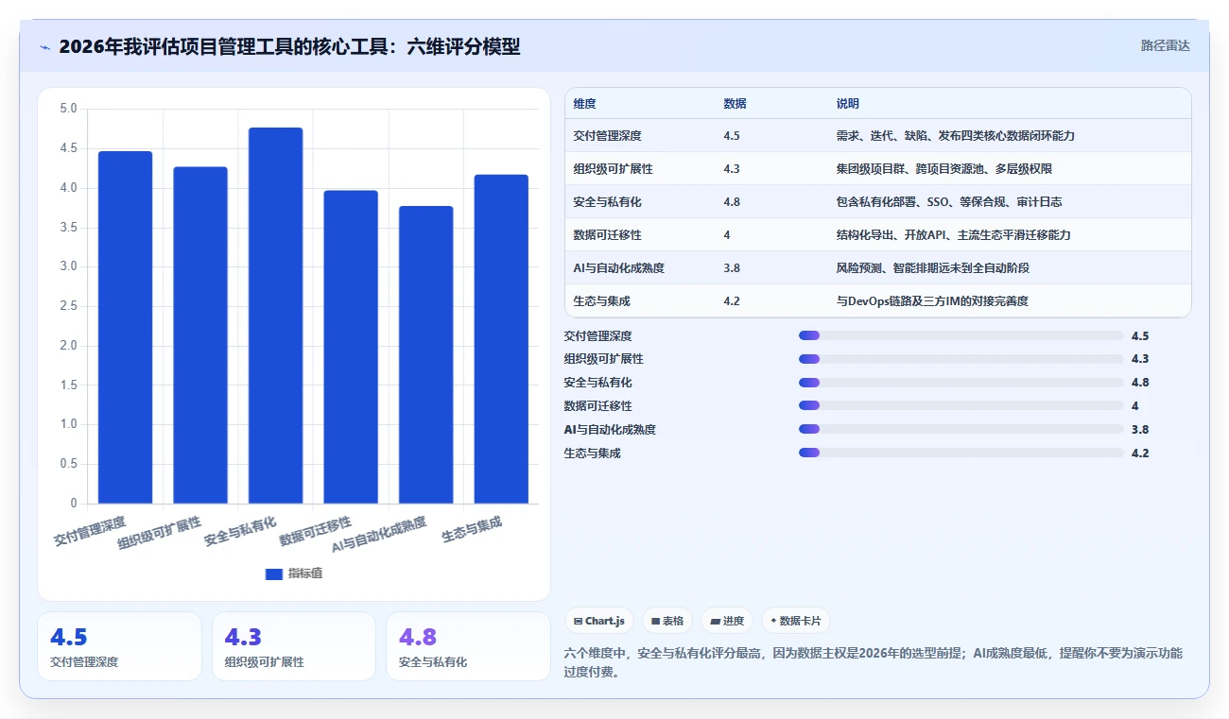
Task: Click the 生态与集成 bar in chart
Action: click(x=501, y=339)
